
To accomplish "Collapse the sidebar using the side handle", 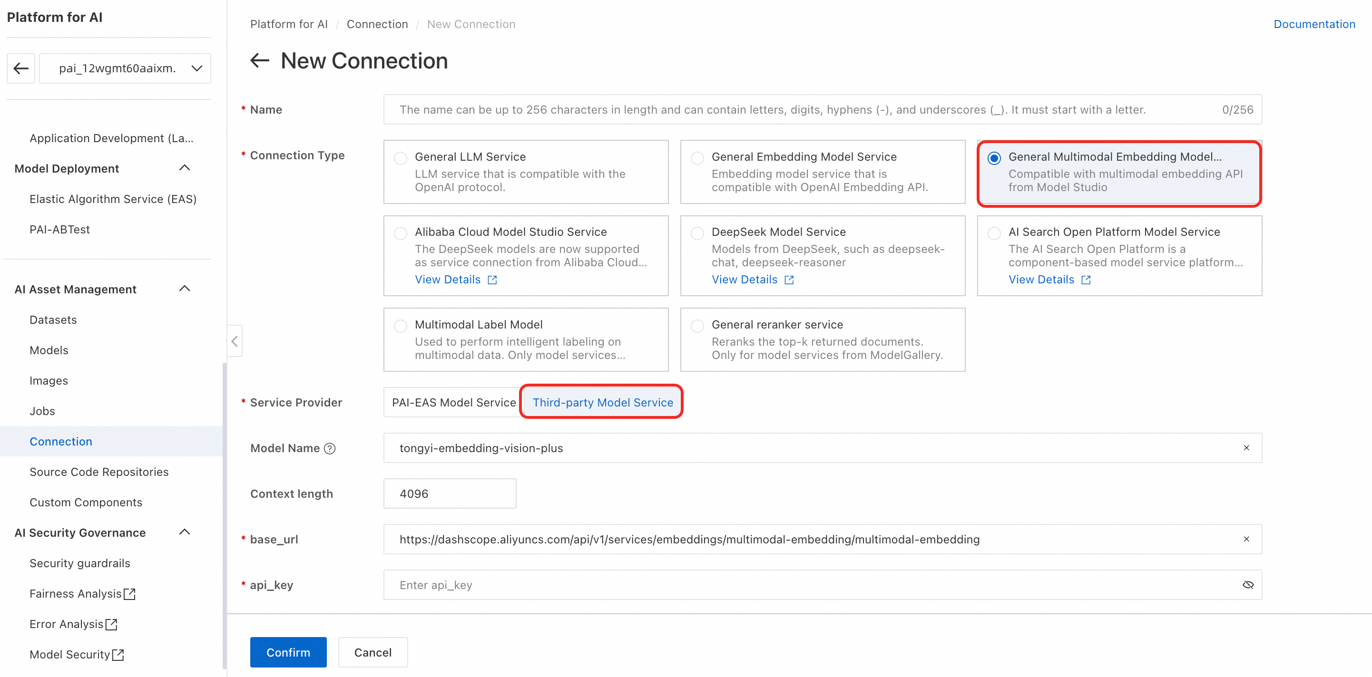I will click(235, 341).
